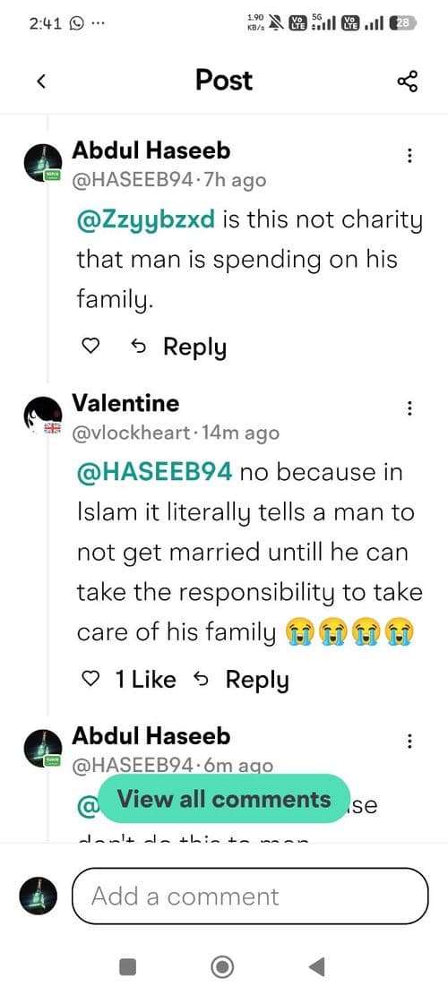Image resolution: width=448 pixels, height=995 pixels.
Task: View Valentine's profile avatar
Action: click(x=42, y=416)
